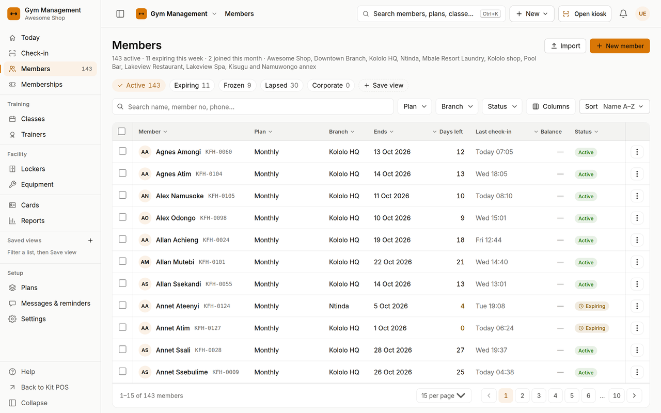
Task: Expand the New dropdown in top bar
Action: coord(532,14)
